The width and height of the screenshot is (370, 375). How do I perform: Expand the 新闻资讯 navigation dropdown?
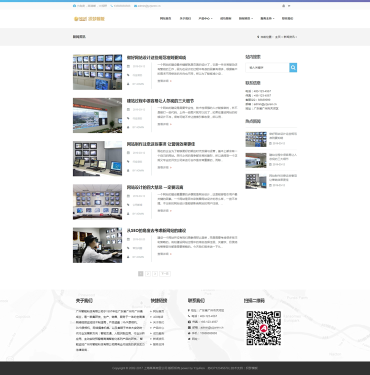tap(245, 18)
